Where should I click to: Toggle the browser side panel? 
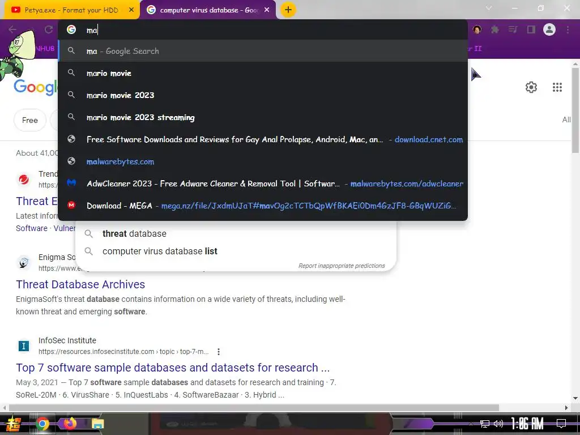pyautogui.click(x=531, y=29)
